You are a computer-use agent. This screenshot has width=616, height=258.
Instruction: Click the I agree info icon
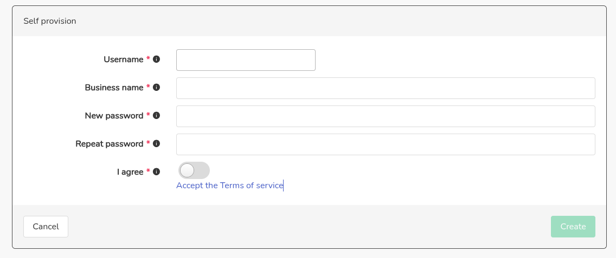click(157, 172)
